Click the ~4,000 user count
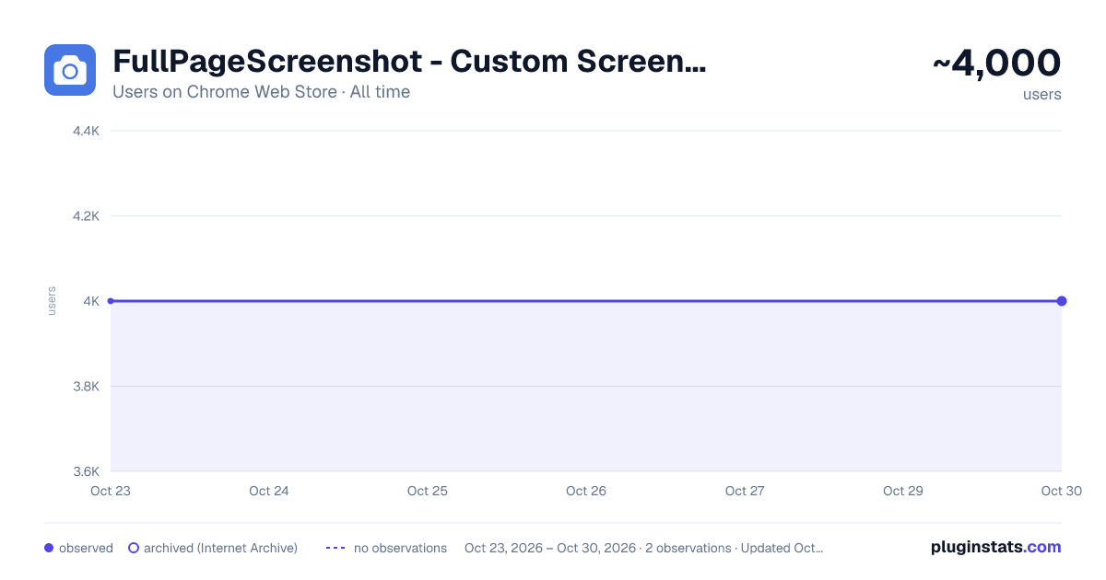1106x580 pixels. [996, 64]
